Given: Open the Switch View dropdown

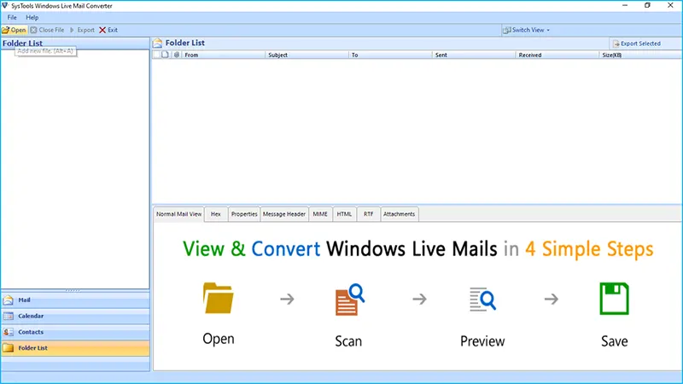Looking at the screenshot, I should click(526, 30).
